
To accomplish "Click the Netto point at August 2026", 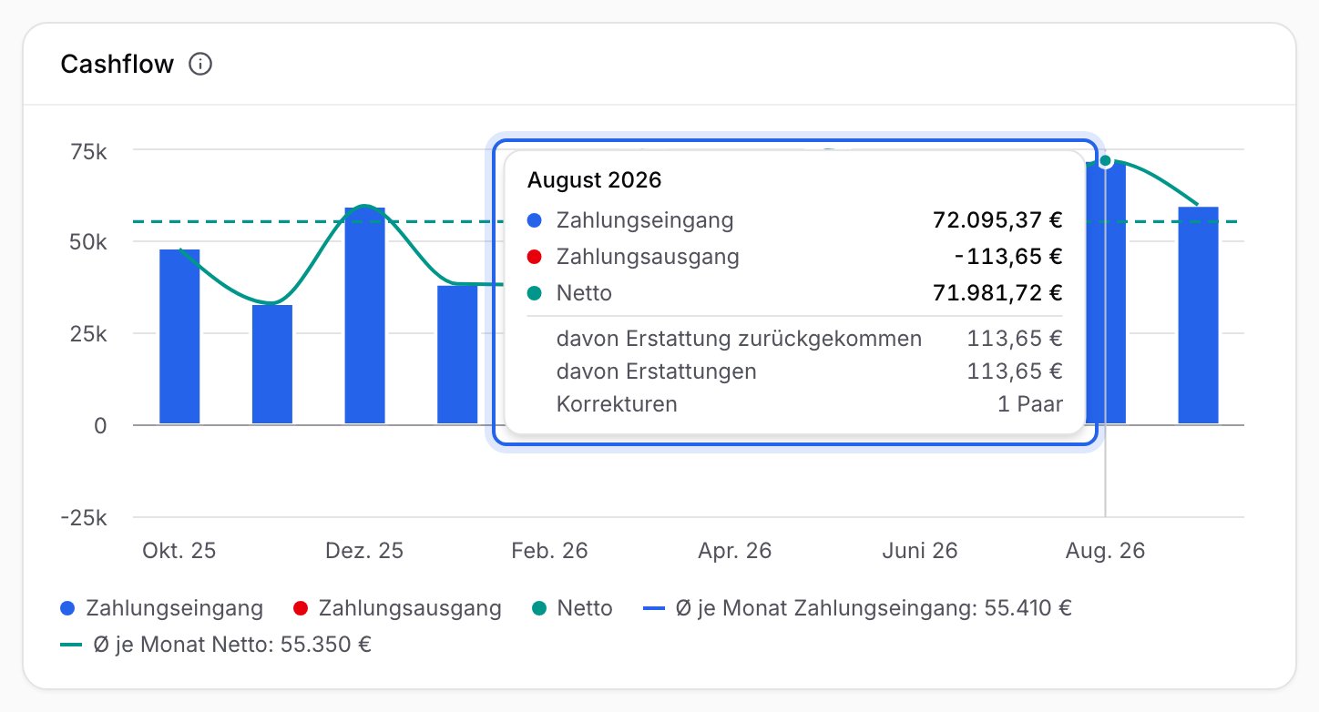I will (1105, 161).
